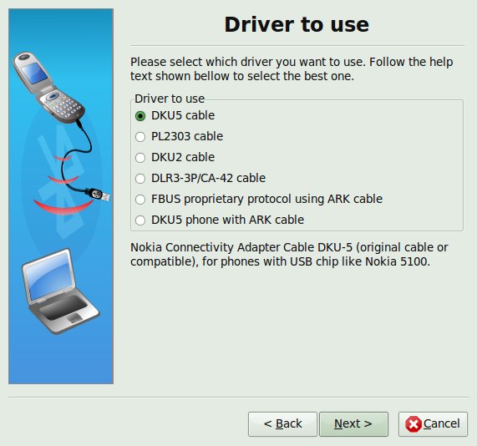Viewport: 477px width, 446px height.
Task: Choose the PL2303 cable driver
Action: (x=179, y=137)
